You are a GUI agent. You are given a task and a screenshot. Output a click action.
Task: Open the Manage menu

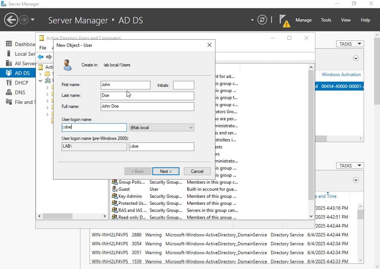pos(303,20)
